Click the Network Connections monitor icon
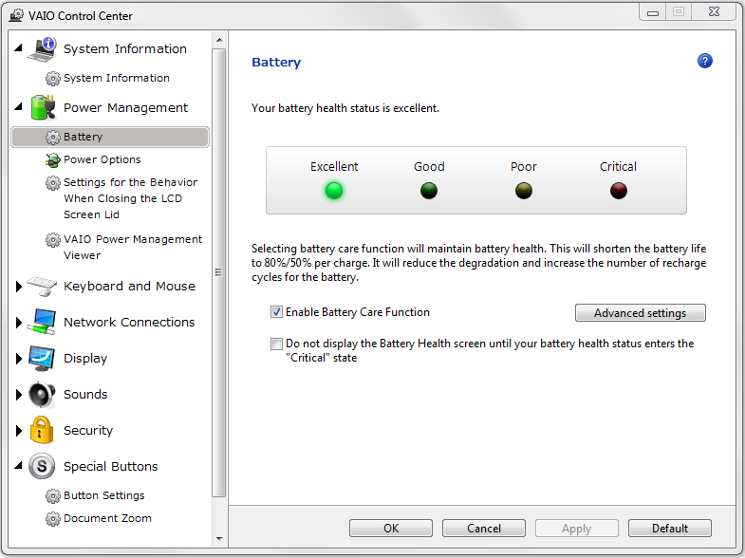Viewport: 745px width, 558px height. [42, 322]
